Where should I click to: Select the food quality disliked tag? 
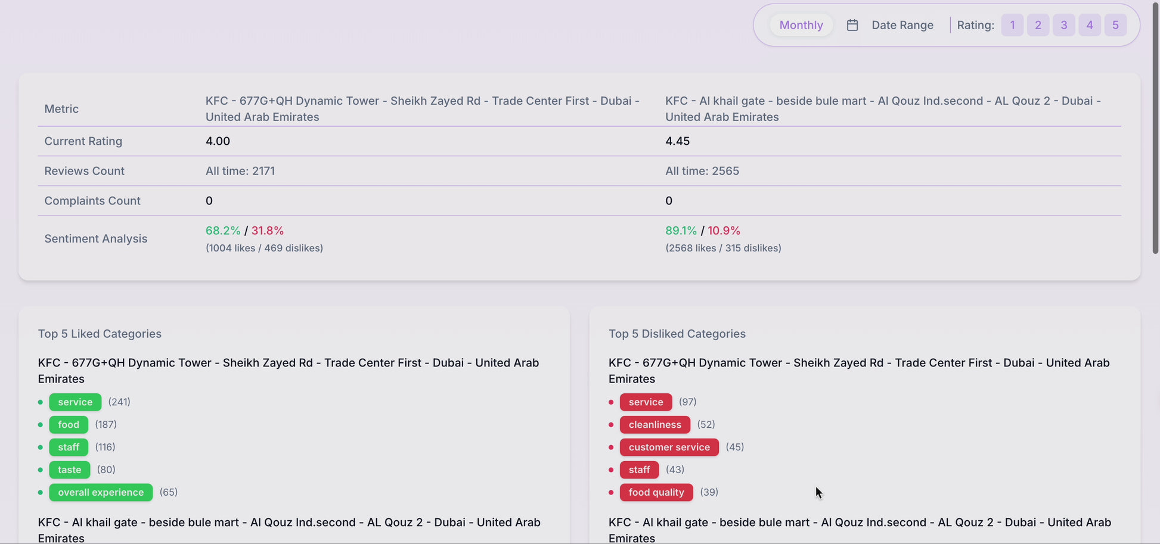click(x=656, y=493)
